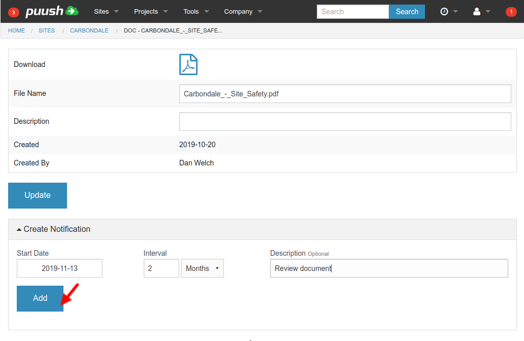Click the puush logo
Viewport: 524px width, 341px height.
52,11
